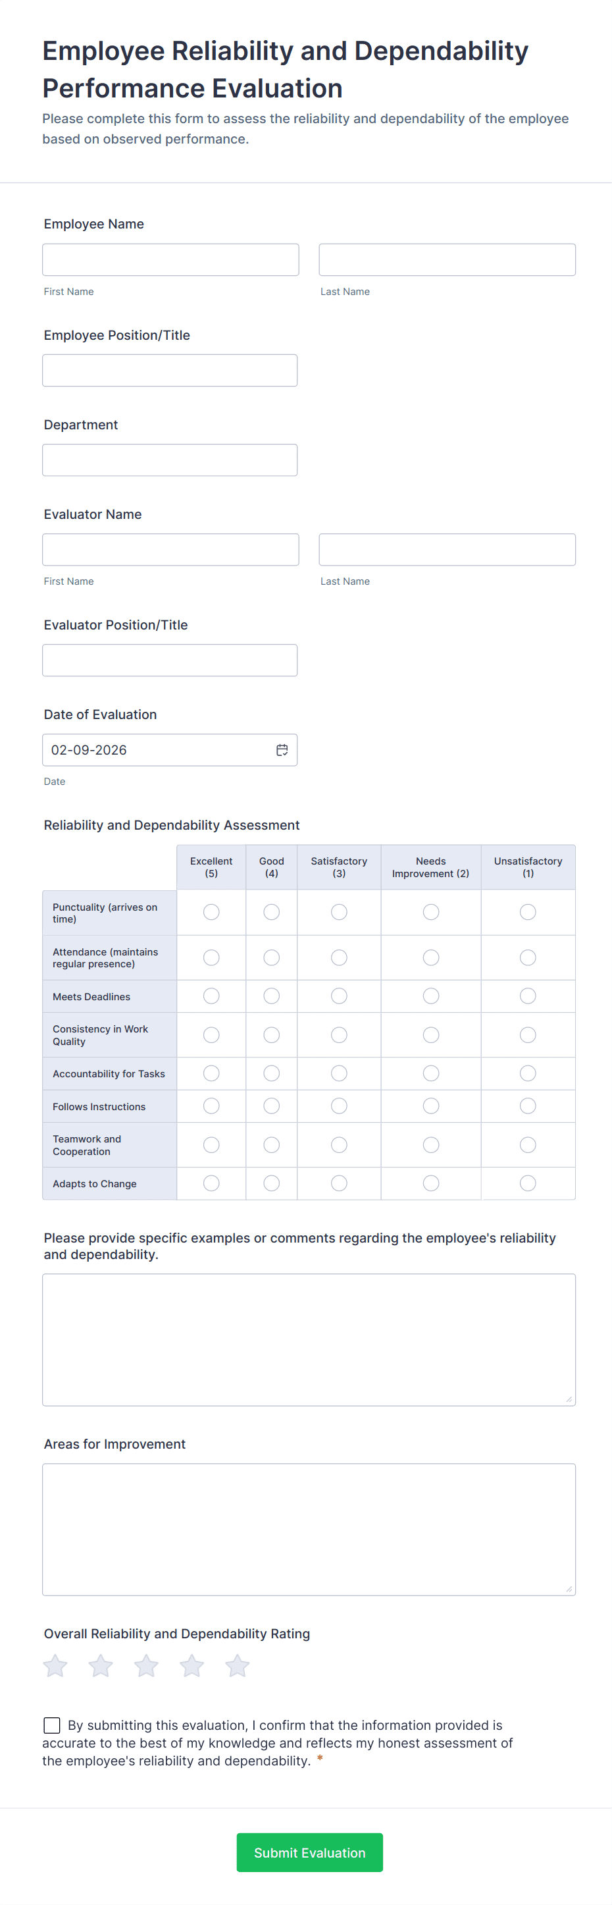This screenshot has height=1905, width=612.
Task: Give a five-star overall rating
Action: tap(238, 1666)
